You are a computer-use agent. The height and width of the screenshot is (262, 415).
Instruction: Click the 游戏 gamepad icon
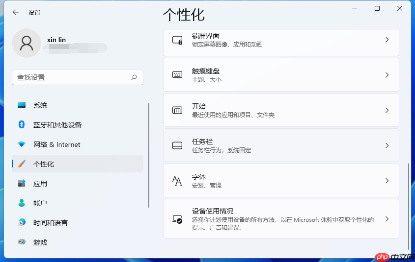click(22, 242)
